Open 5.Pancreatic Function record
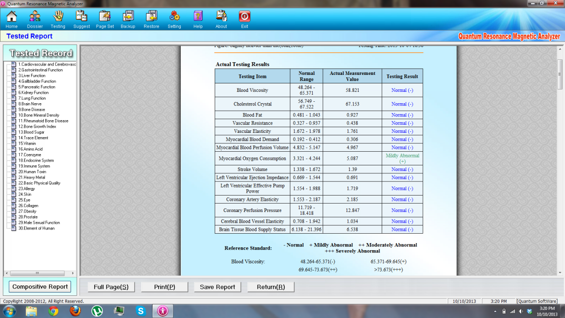This screenshot has height=318, width=565. (x=37, y=87)
